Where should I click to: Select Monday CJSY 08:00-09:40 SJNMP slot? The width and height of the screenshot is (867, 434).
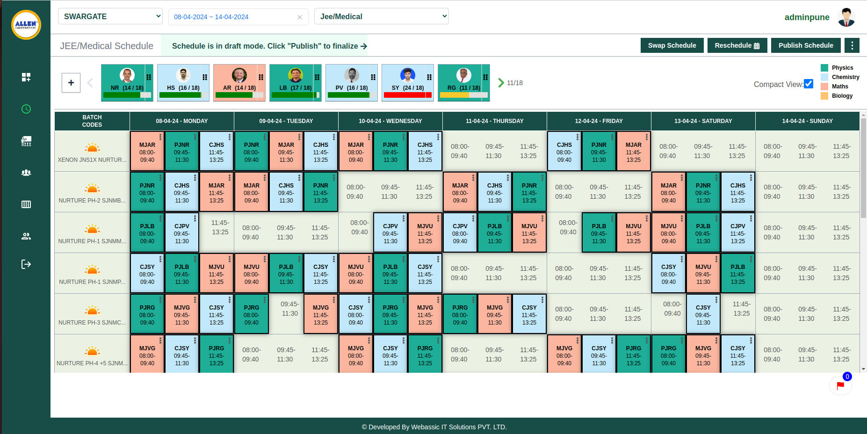[147, 273]
